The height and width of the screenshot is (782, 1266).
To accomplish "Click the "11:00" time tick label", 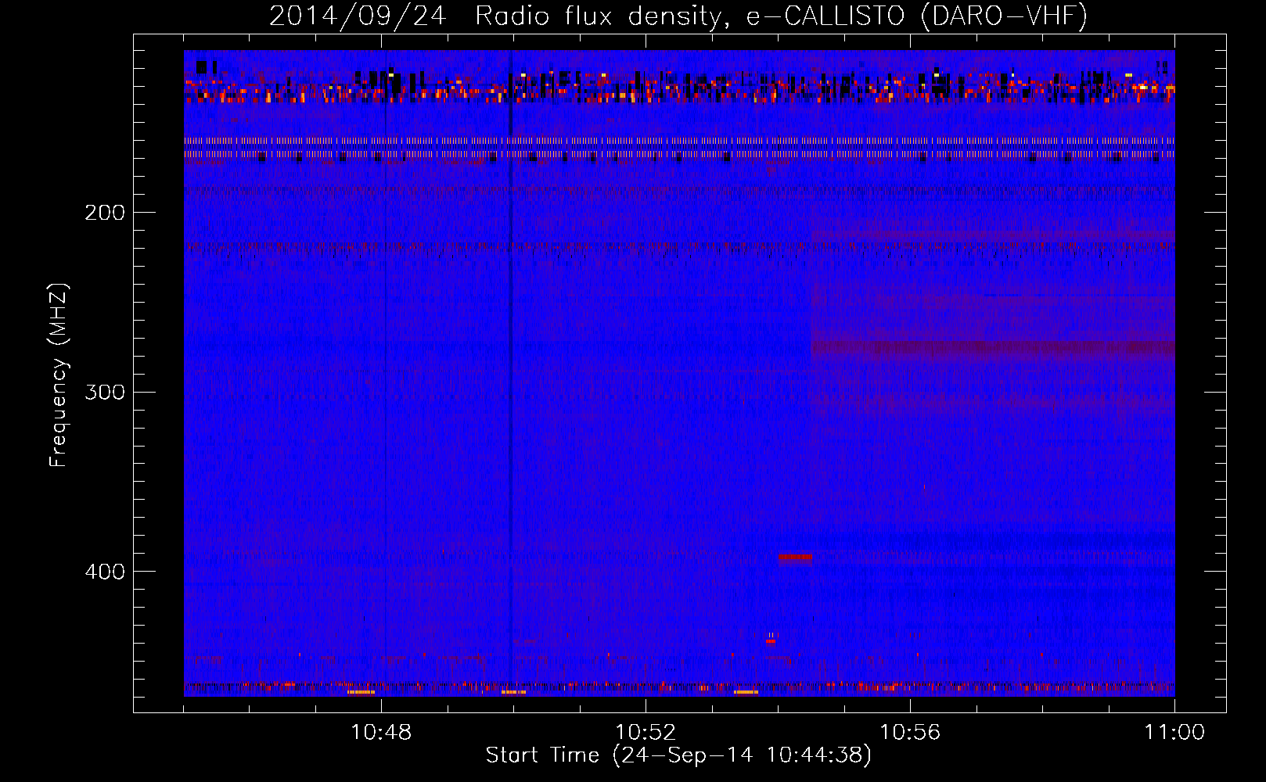I will (x=1174, y=732).
